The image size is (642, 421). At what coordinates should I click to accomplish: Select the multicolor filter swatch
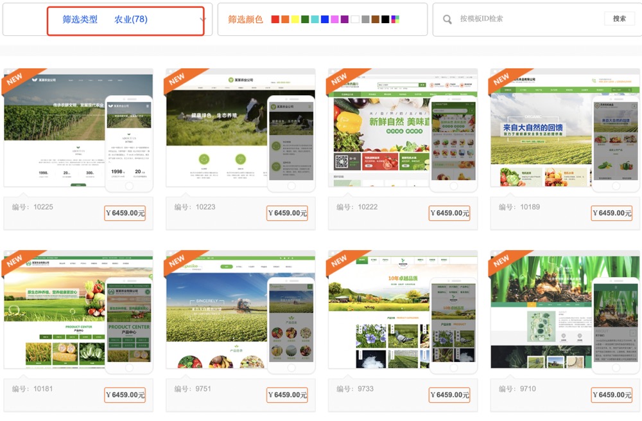point(395,19)
